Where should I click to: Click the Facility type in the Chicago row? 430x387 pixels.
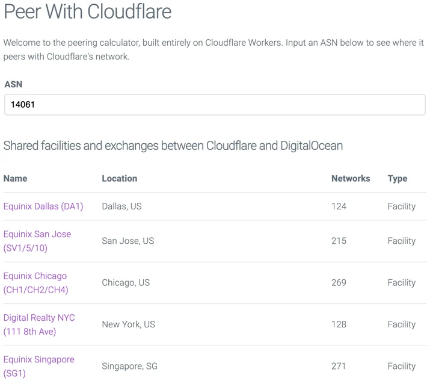pos(402,283)
